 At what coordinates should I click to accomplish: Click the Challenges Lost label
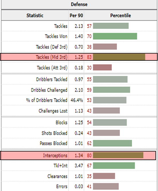(x=53, y=111)
